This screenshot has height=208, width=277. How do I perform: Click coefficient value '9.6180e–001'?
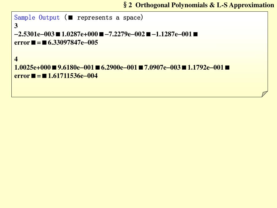coord(76,67)
